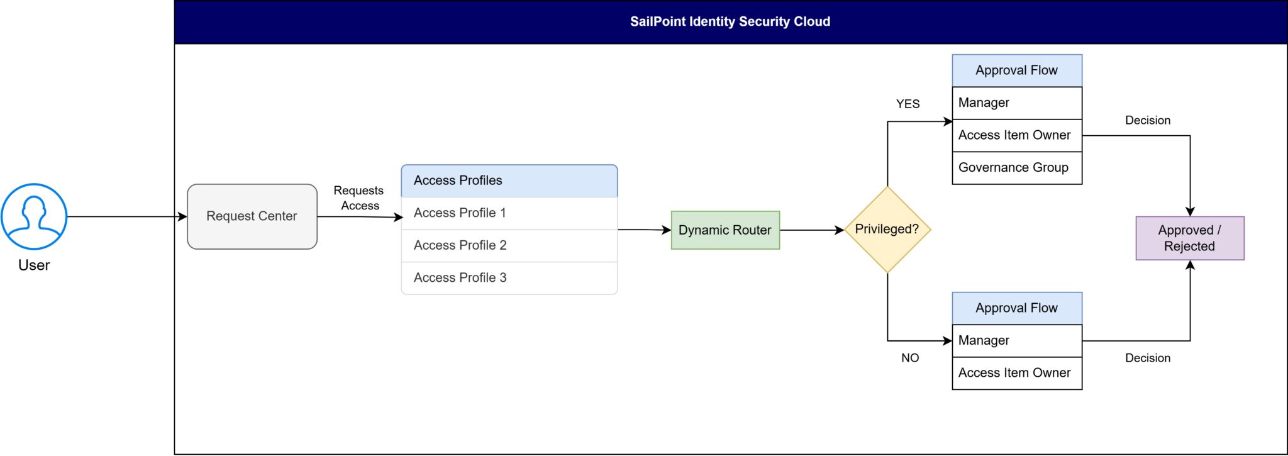This screenshot has width=1288, height=456.
Task: Click the User avatar icon
Action: coord(34,216)
